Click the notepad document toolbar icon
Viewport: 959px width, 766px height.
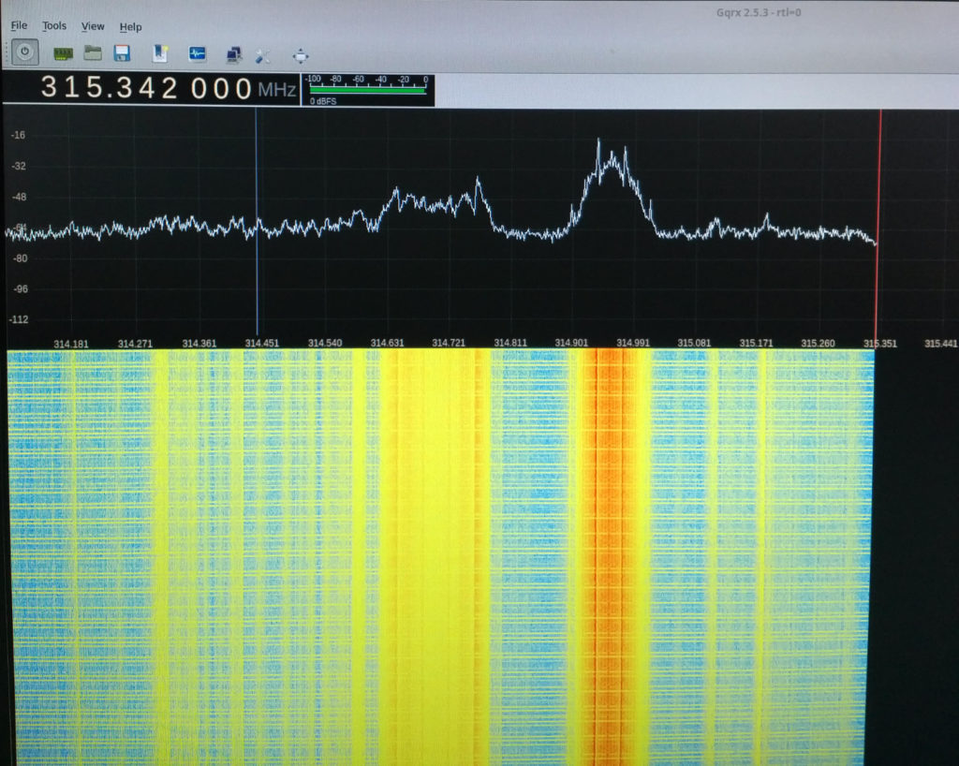pos(160,53)
